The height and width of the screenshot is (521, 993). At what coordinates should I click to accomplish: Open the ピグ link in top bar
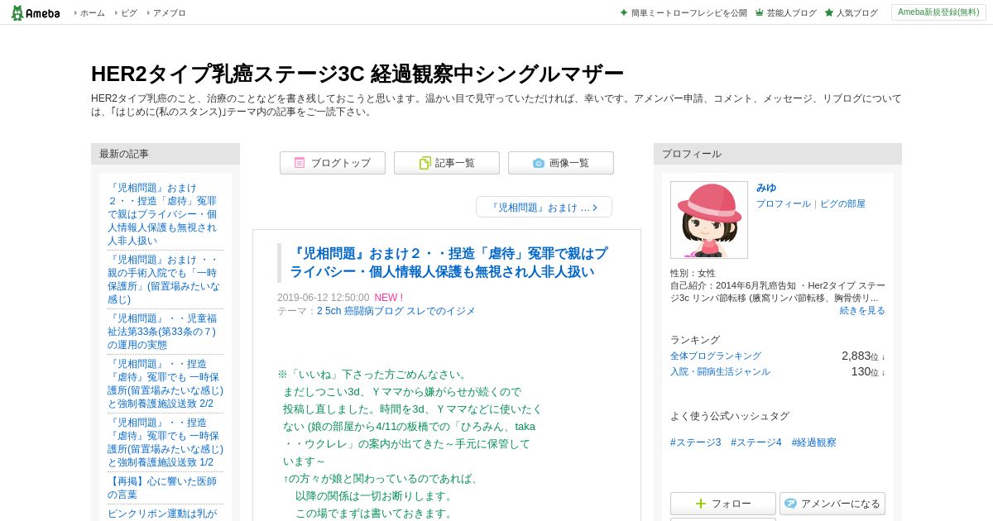pyautogui.click(x=129, y=12)
